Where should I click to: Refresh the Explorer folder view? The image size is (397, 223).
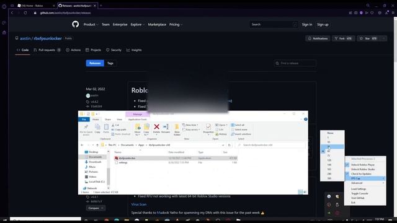229,145
